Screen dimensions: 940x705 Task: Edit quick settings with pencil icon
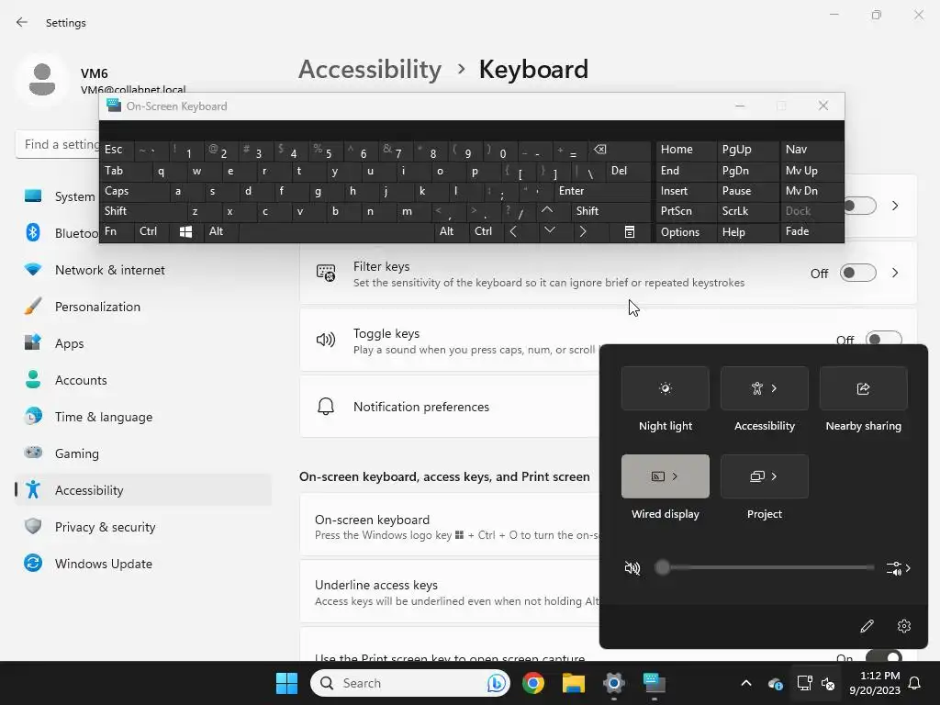coord(867,626)
